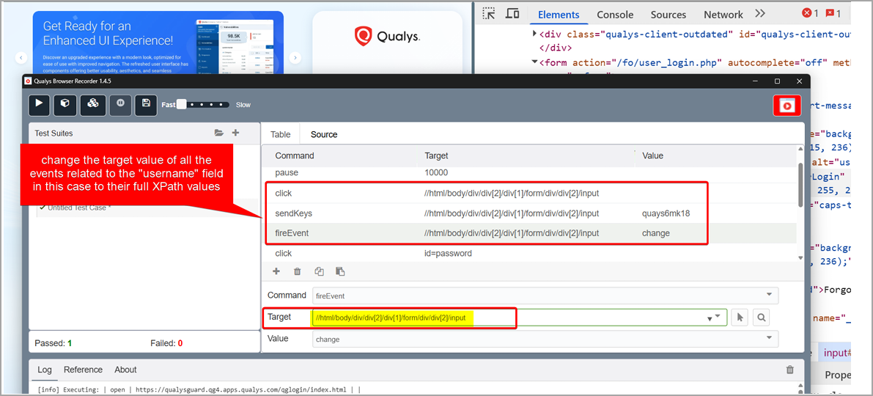
Task: Collapse the form user_login.php node in DevTools
Action: click(x=534, y=62)
